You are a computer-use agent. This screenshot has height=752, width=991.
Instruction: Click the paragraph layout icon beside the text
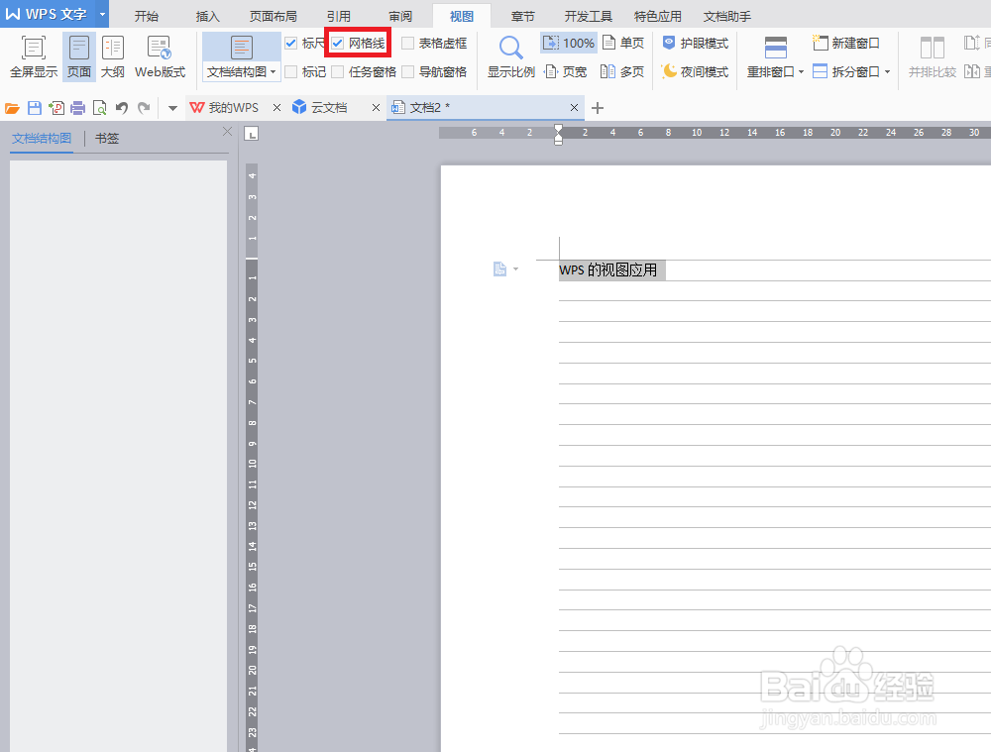499,269
